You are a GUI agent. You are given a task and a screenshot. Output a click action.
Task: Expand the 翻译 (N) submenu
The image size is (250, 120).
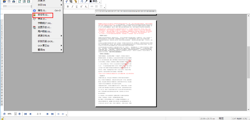pyautogui.click(x=48, y=50)
